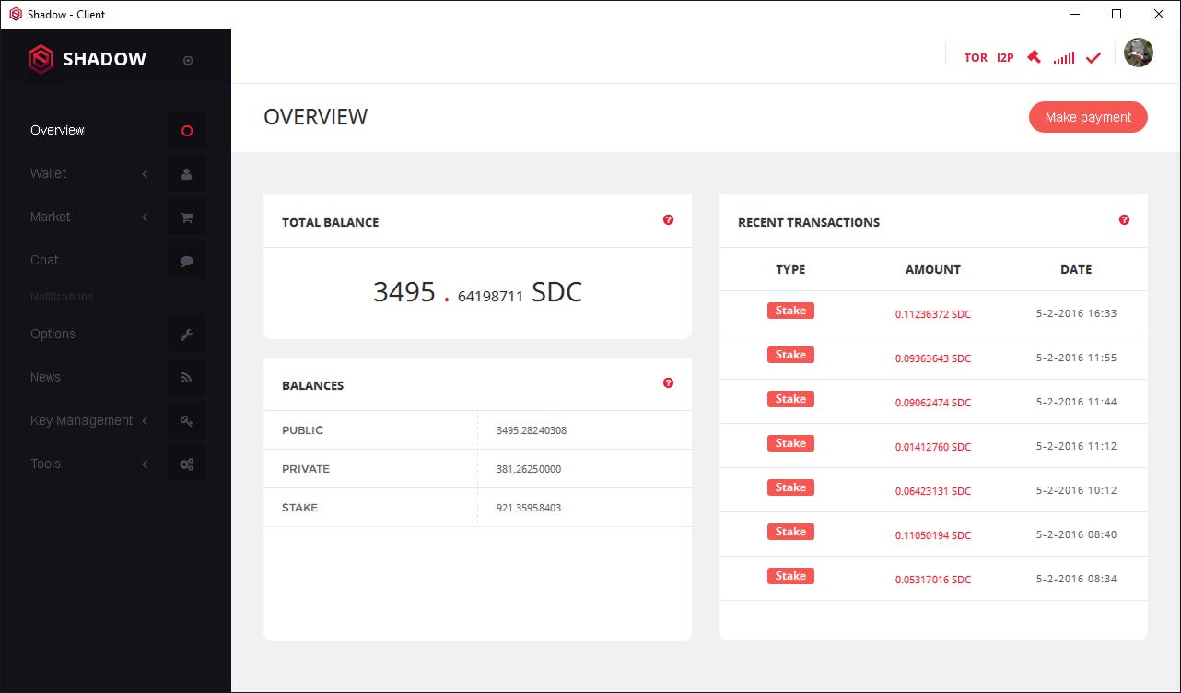Collapse the Key Management section chevron

click(145, 420)
